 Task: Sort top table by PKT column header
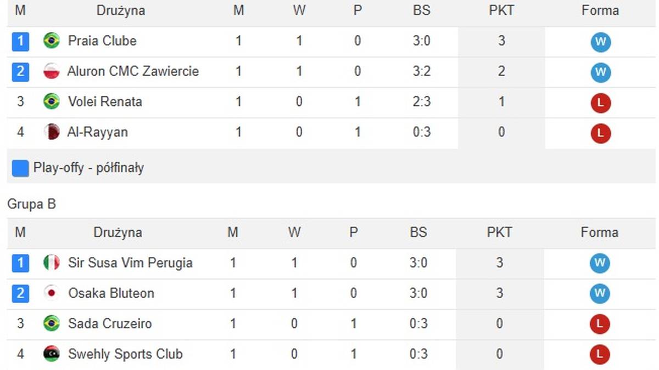501,11
